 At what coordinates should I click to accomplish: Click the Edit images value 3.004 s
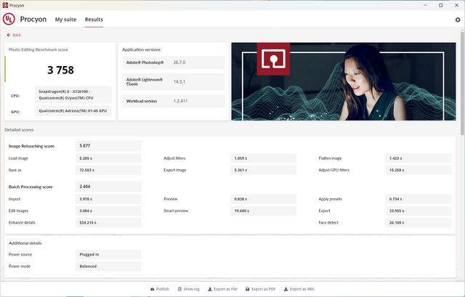[108, 211]
